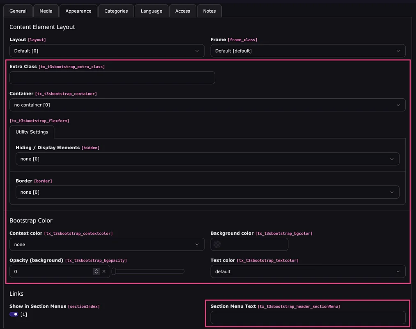
Task: Open the Media tab
Action: (46, 11)
